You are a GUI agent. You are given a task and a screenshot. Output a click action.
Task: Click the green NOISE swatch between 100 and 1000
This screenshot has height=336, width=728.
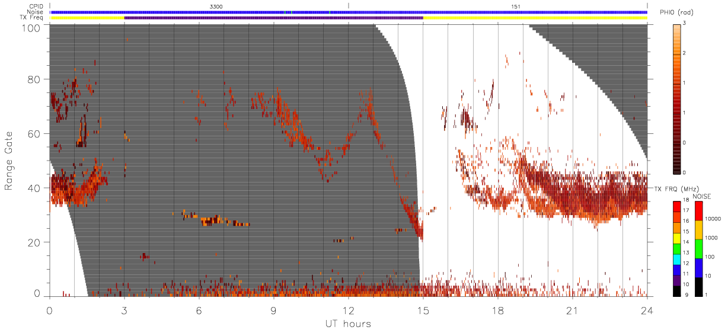[698, 249]
